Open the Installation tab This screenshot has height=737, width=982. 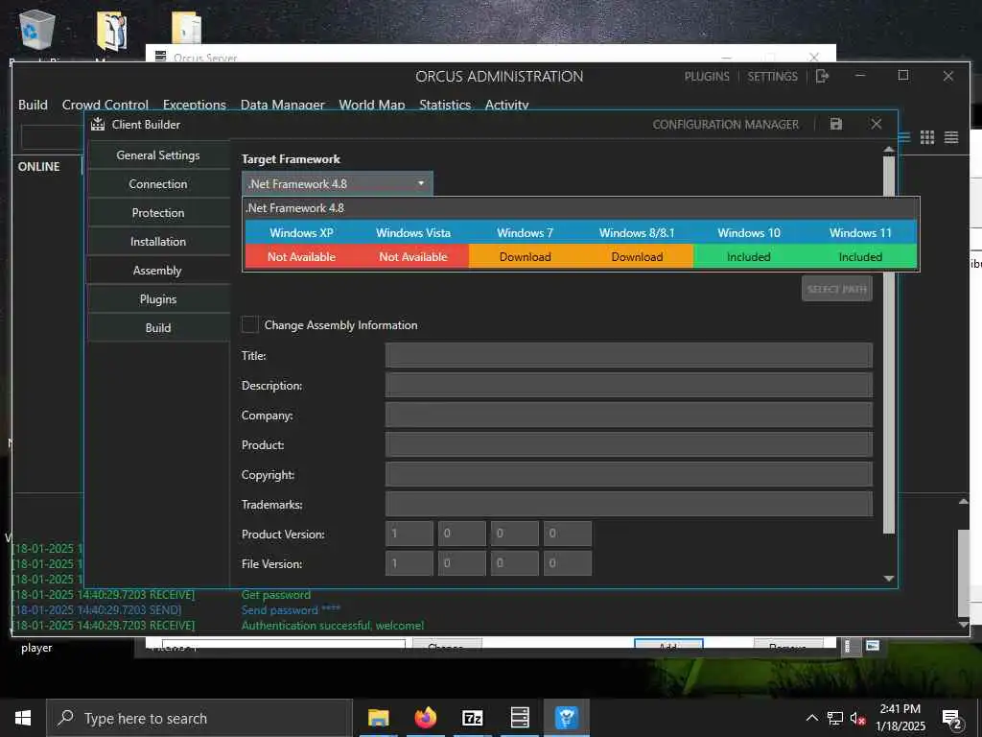(x=158, y=241)
